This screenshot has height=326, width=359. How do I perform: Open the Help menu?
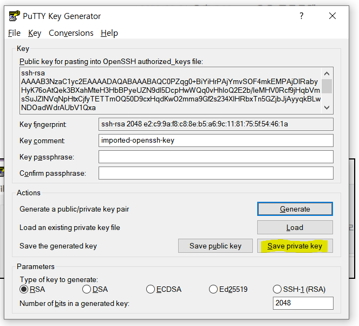pyautogui.click(x=109, y=33)
